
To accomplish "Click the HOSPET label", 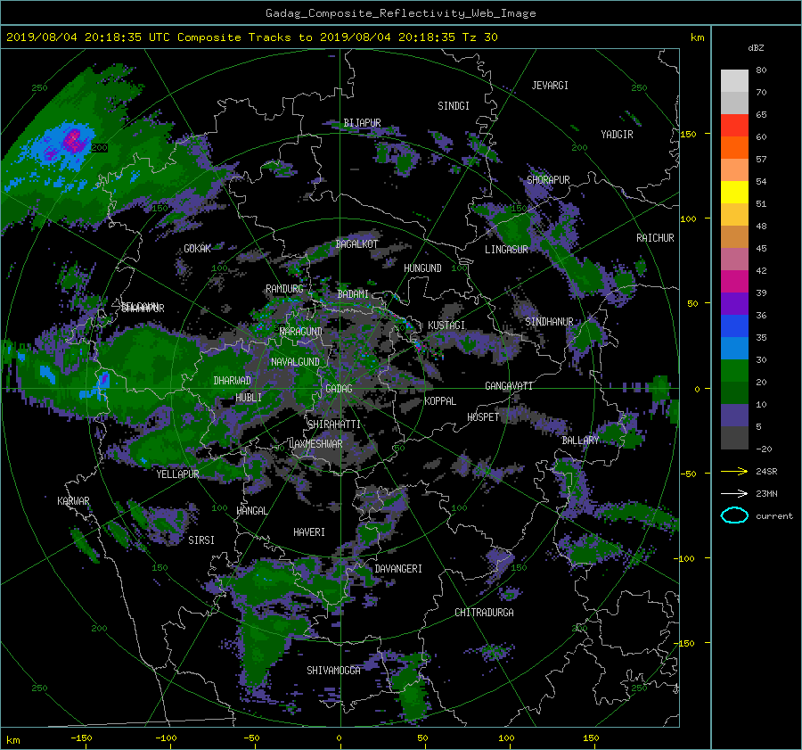I will pos(483,417).
